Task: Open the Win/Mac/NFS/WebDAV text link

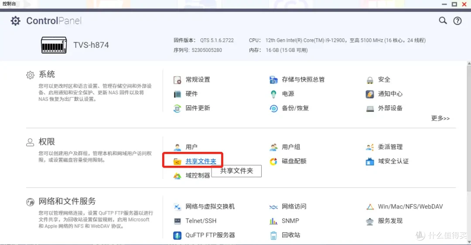Action: (x=410, y=207)
